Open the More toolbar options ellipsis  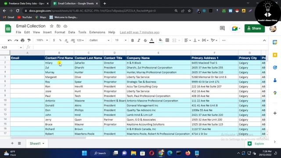click(223, 40)
